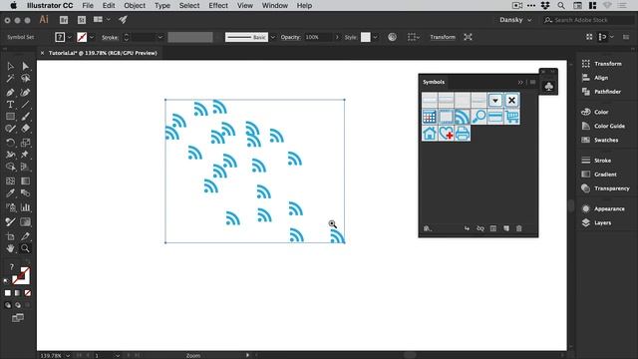Open Symbol Libraries menu icon

[428, 228]
